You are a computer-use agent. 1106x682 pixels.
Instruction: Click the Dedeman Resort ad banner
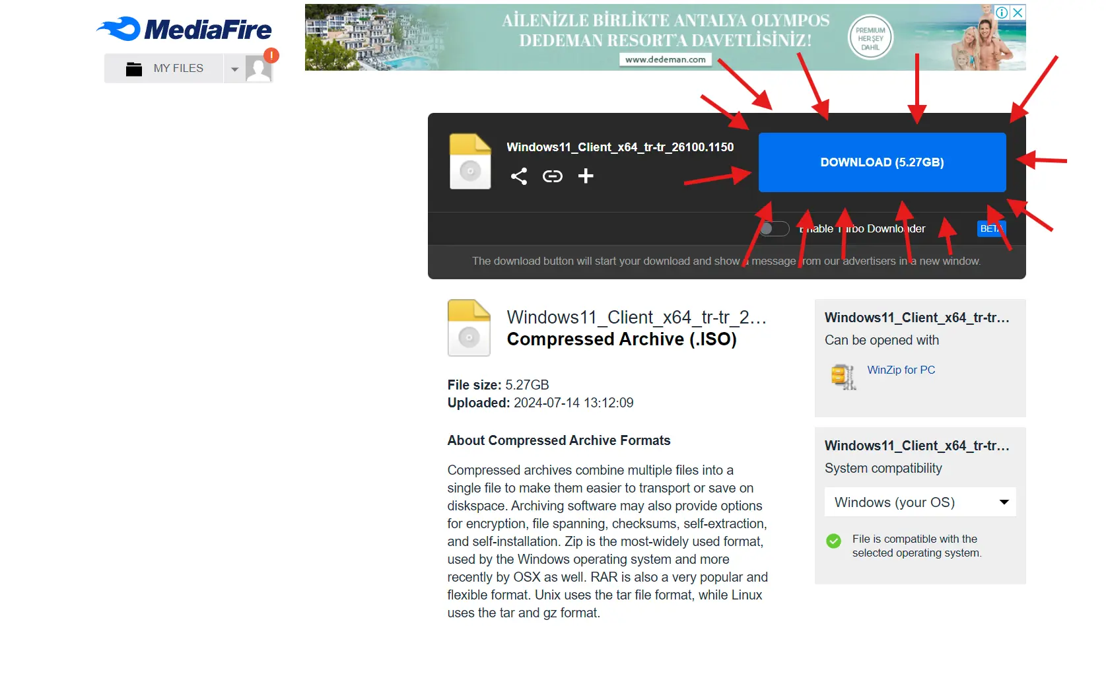[665, 37]
